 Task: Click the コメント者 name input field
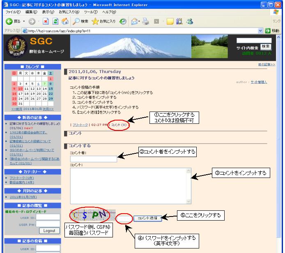94,159
